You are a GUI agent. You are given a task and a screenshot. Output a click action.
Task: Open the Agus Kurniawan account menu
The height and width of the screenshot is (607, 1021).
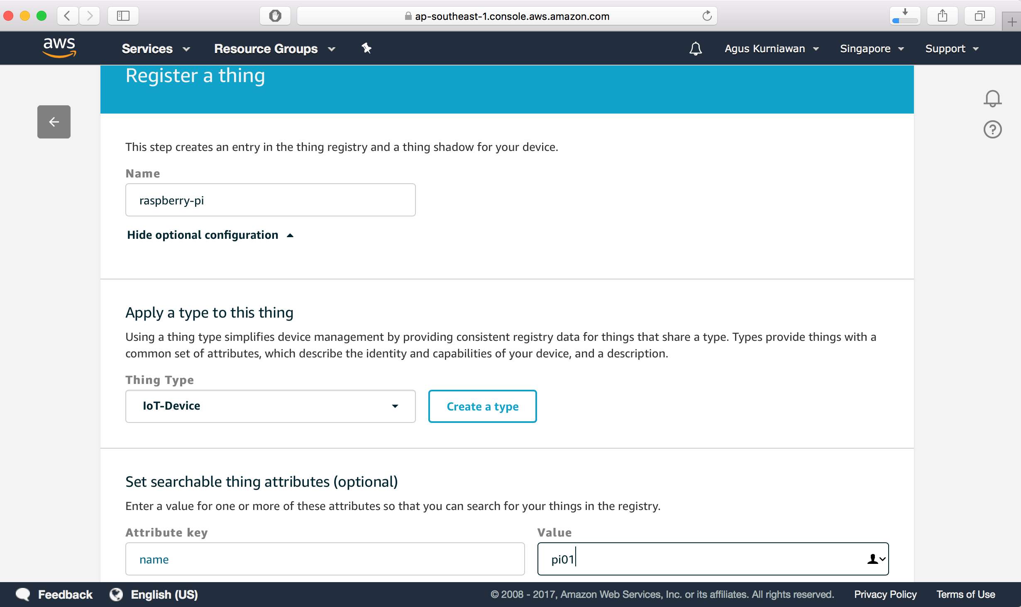(x=772, y=49)
